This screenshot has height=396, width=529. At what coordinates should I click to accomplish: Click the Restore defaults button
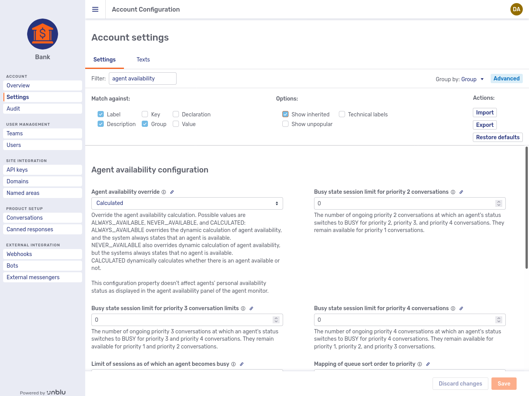click(498, 137)
